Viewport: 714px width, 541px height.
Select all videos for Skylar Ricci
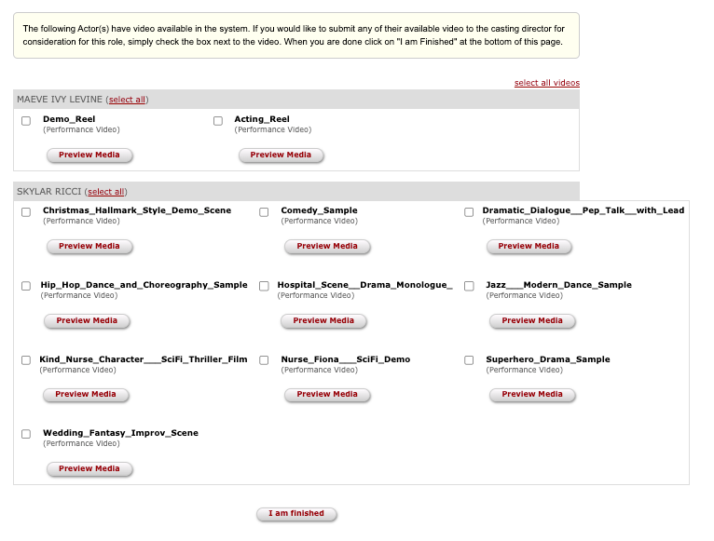pos(105,192)
